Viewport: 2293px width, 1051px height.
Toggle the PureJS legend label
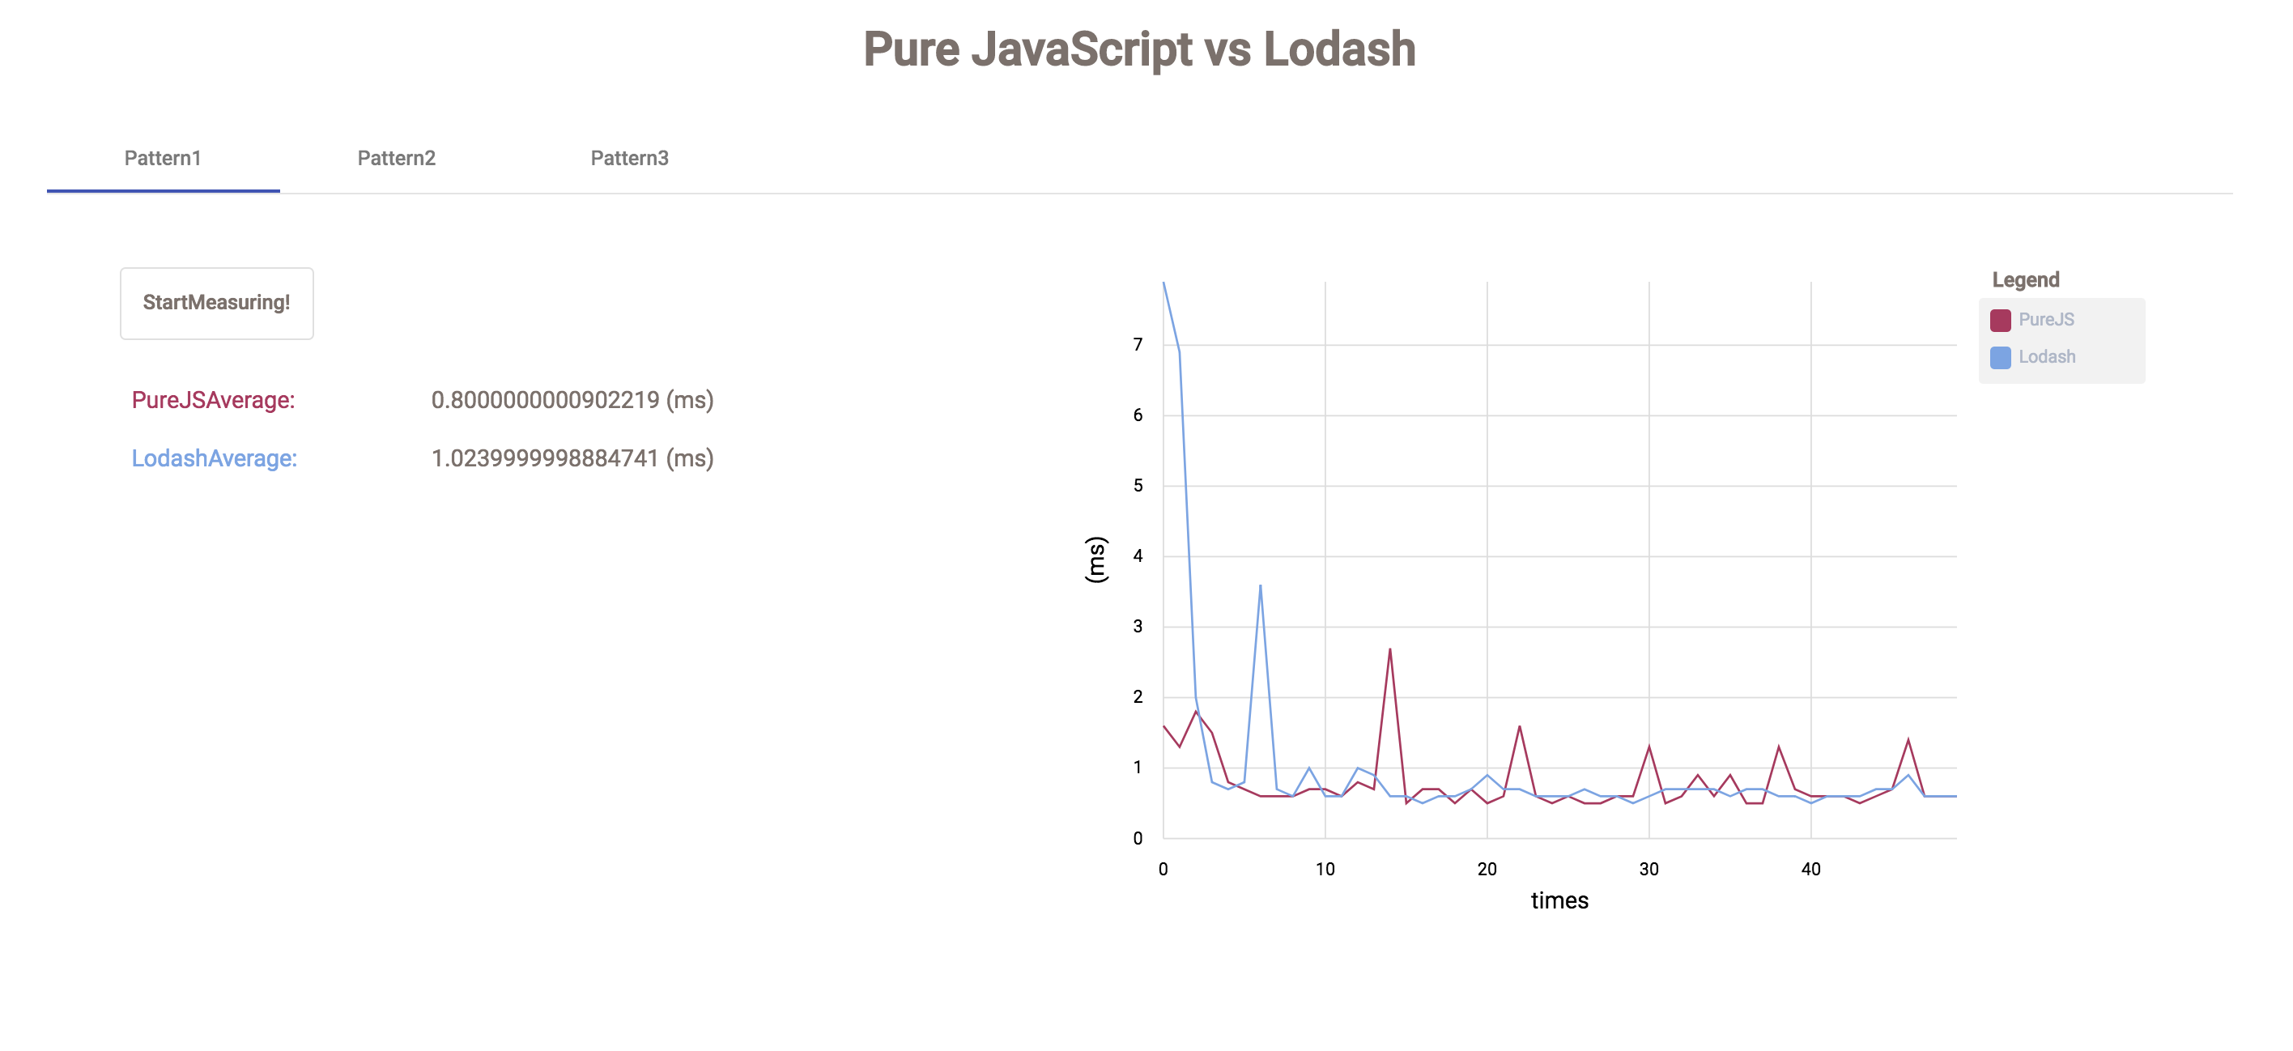pyautogui.click(x=2045, y=320)
